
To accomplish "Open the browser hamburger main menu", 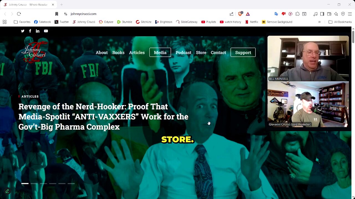I will 350,14.
